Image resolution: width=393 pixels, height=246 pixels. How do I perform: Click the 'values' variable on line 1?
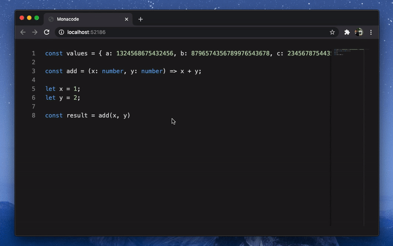tap(77, 53)
